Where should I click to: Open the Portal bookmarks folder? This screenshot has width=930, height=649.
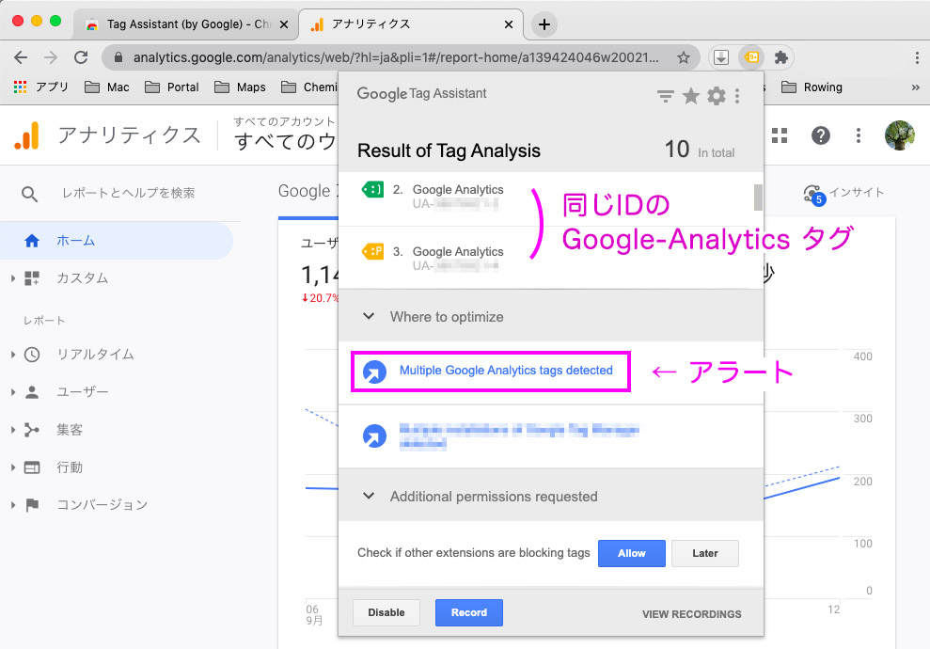click(x=171, y=87)
